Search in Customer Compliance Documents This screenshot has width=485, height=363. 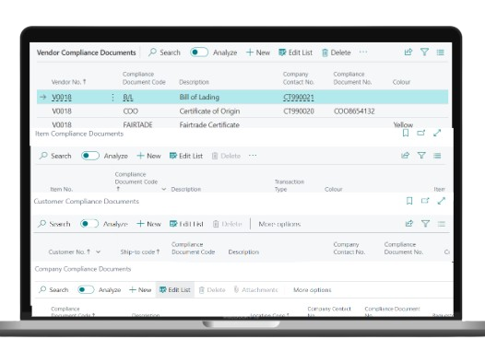tap(54, 224)
